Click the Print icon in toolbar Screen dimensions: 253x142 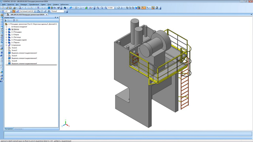14,8
